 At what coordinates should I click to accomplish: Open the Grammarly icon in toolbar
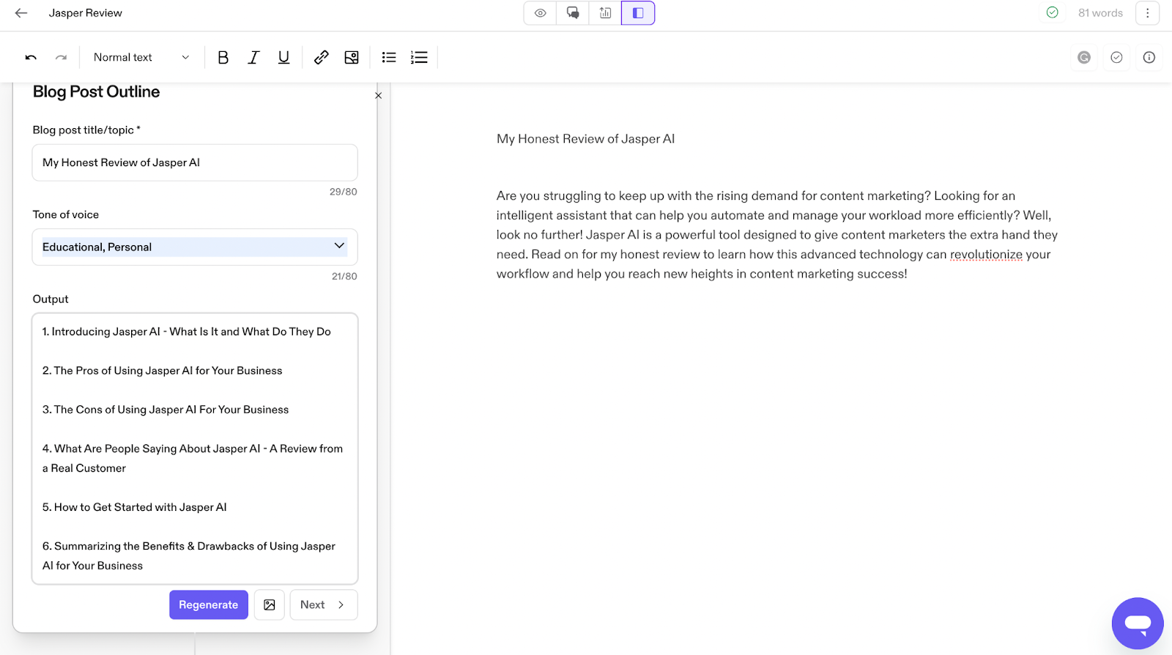(1084, 57)
